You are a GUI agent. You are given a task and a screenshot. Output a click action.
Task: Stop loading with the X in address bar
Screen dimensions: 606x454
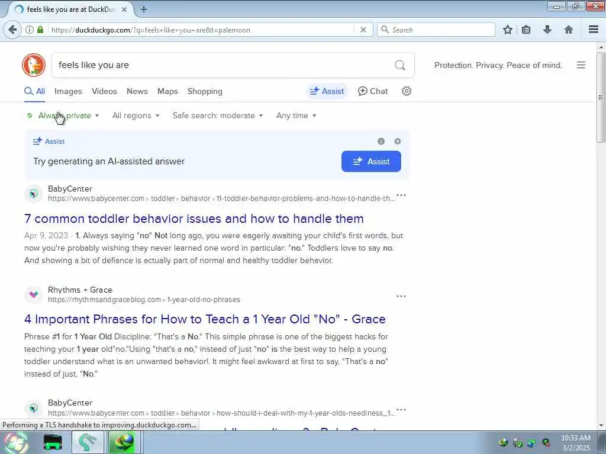click(x=363, y=30)
